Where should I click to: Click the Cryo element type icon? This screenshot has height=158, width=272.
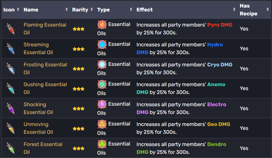[x=102, y=65]
